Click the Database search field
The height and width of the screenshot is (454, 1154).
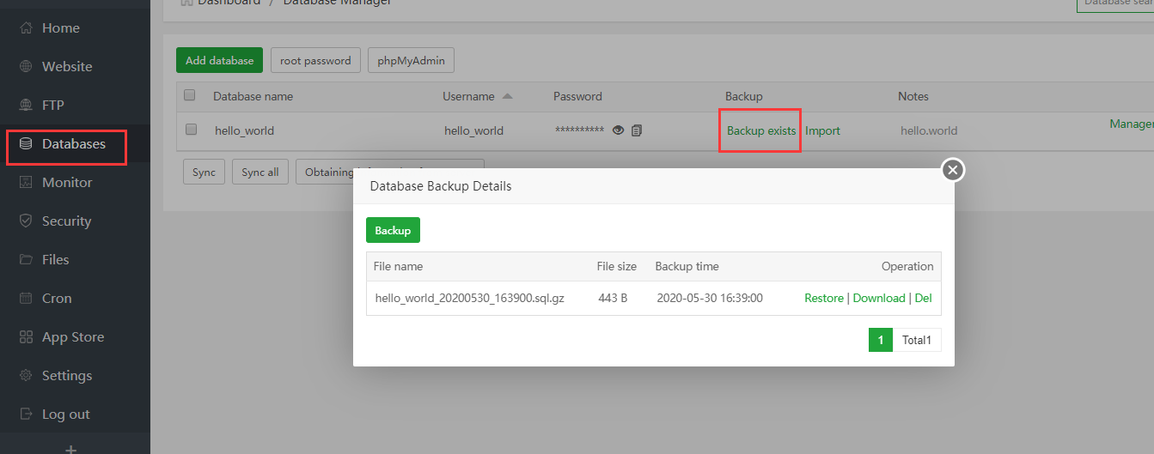coord(1115,3)
